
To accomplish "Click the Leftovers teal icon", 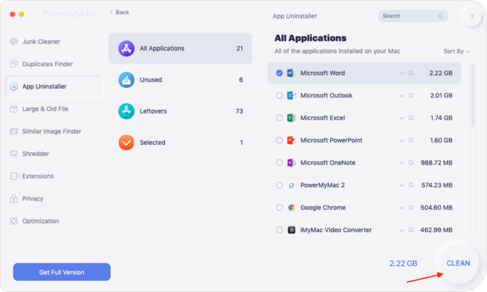I will point(126,111).
